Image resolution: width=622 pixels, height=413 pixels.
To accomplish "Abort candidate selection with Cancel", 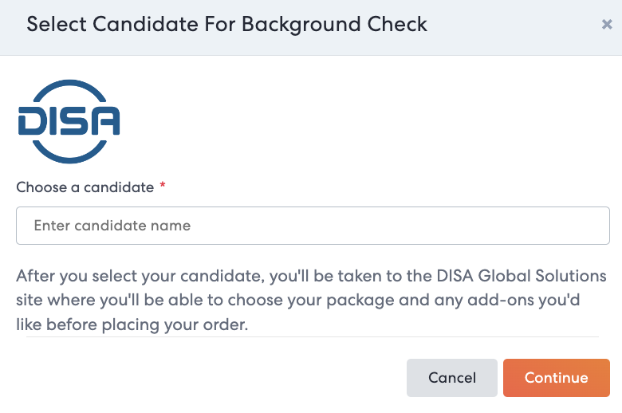I will pyautogui.click(x=451, y=378).
